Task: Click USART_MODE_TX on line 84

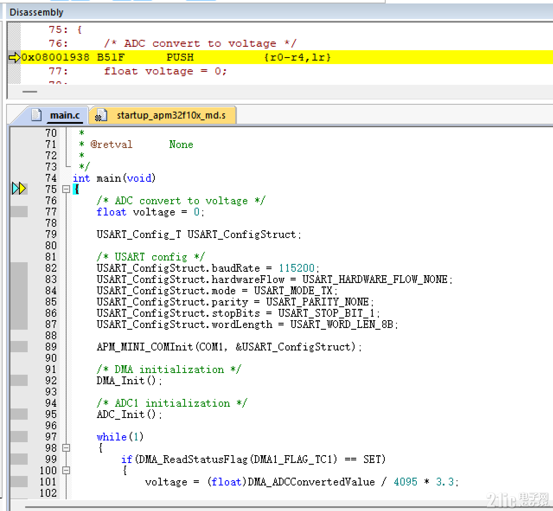Action: point(293,291)
